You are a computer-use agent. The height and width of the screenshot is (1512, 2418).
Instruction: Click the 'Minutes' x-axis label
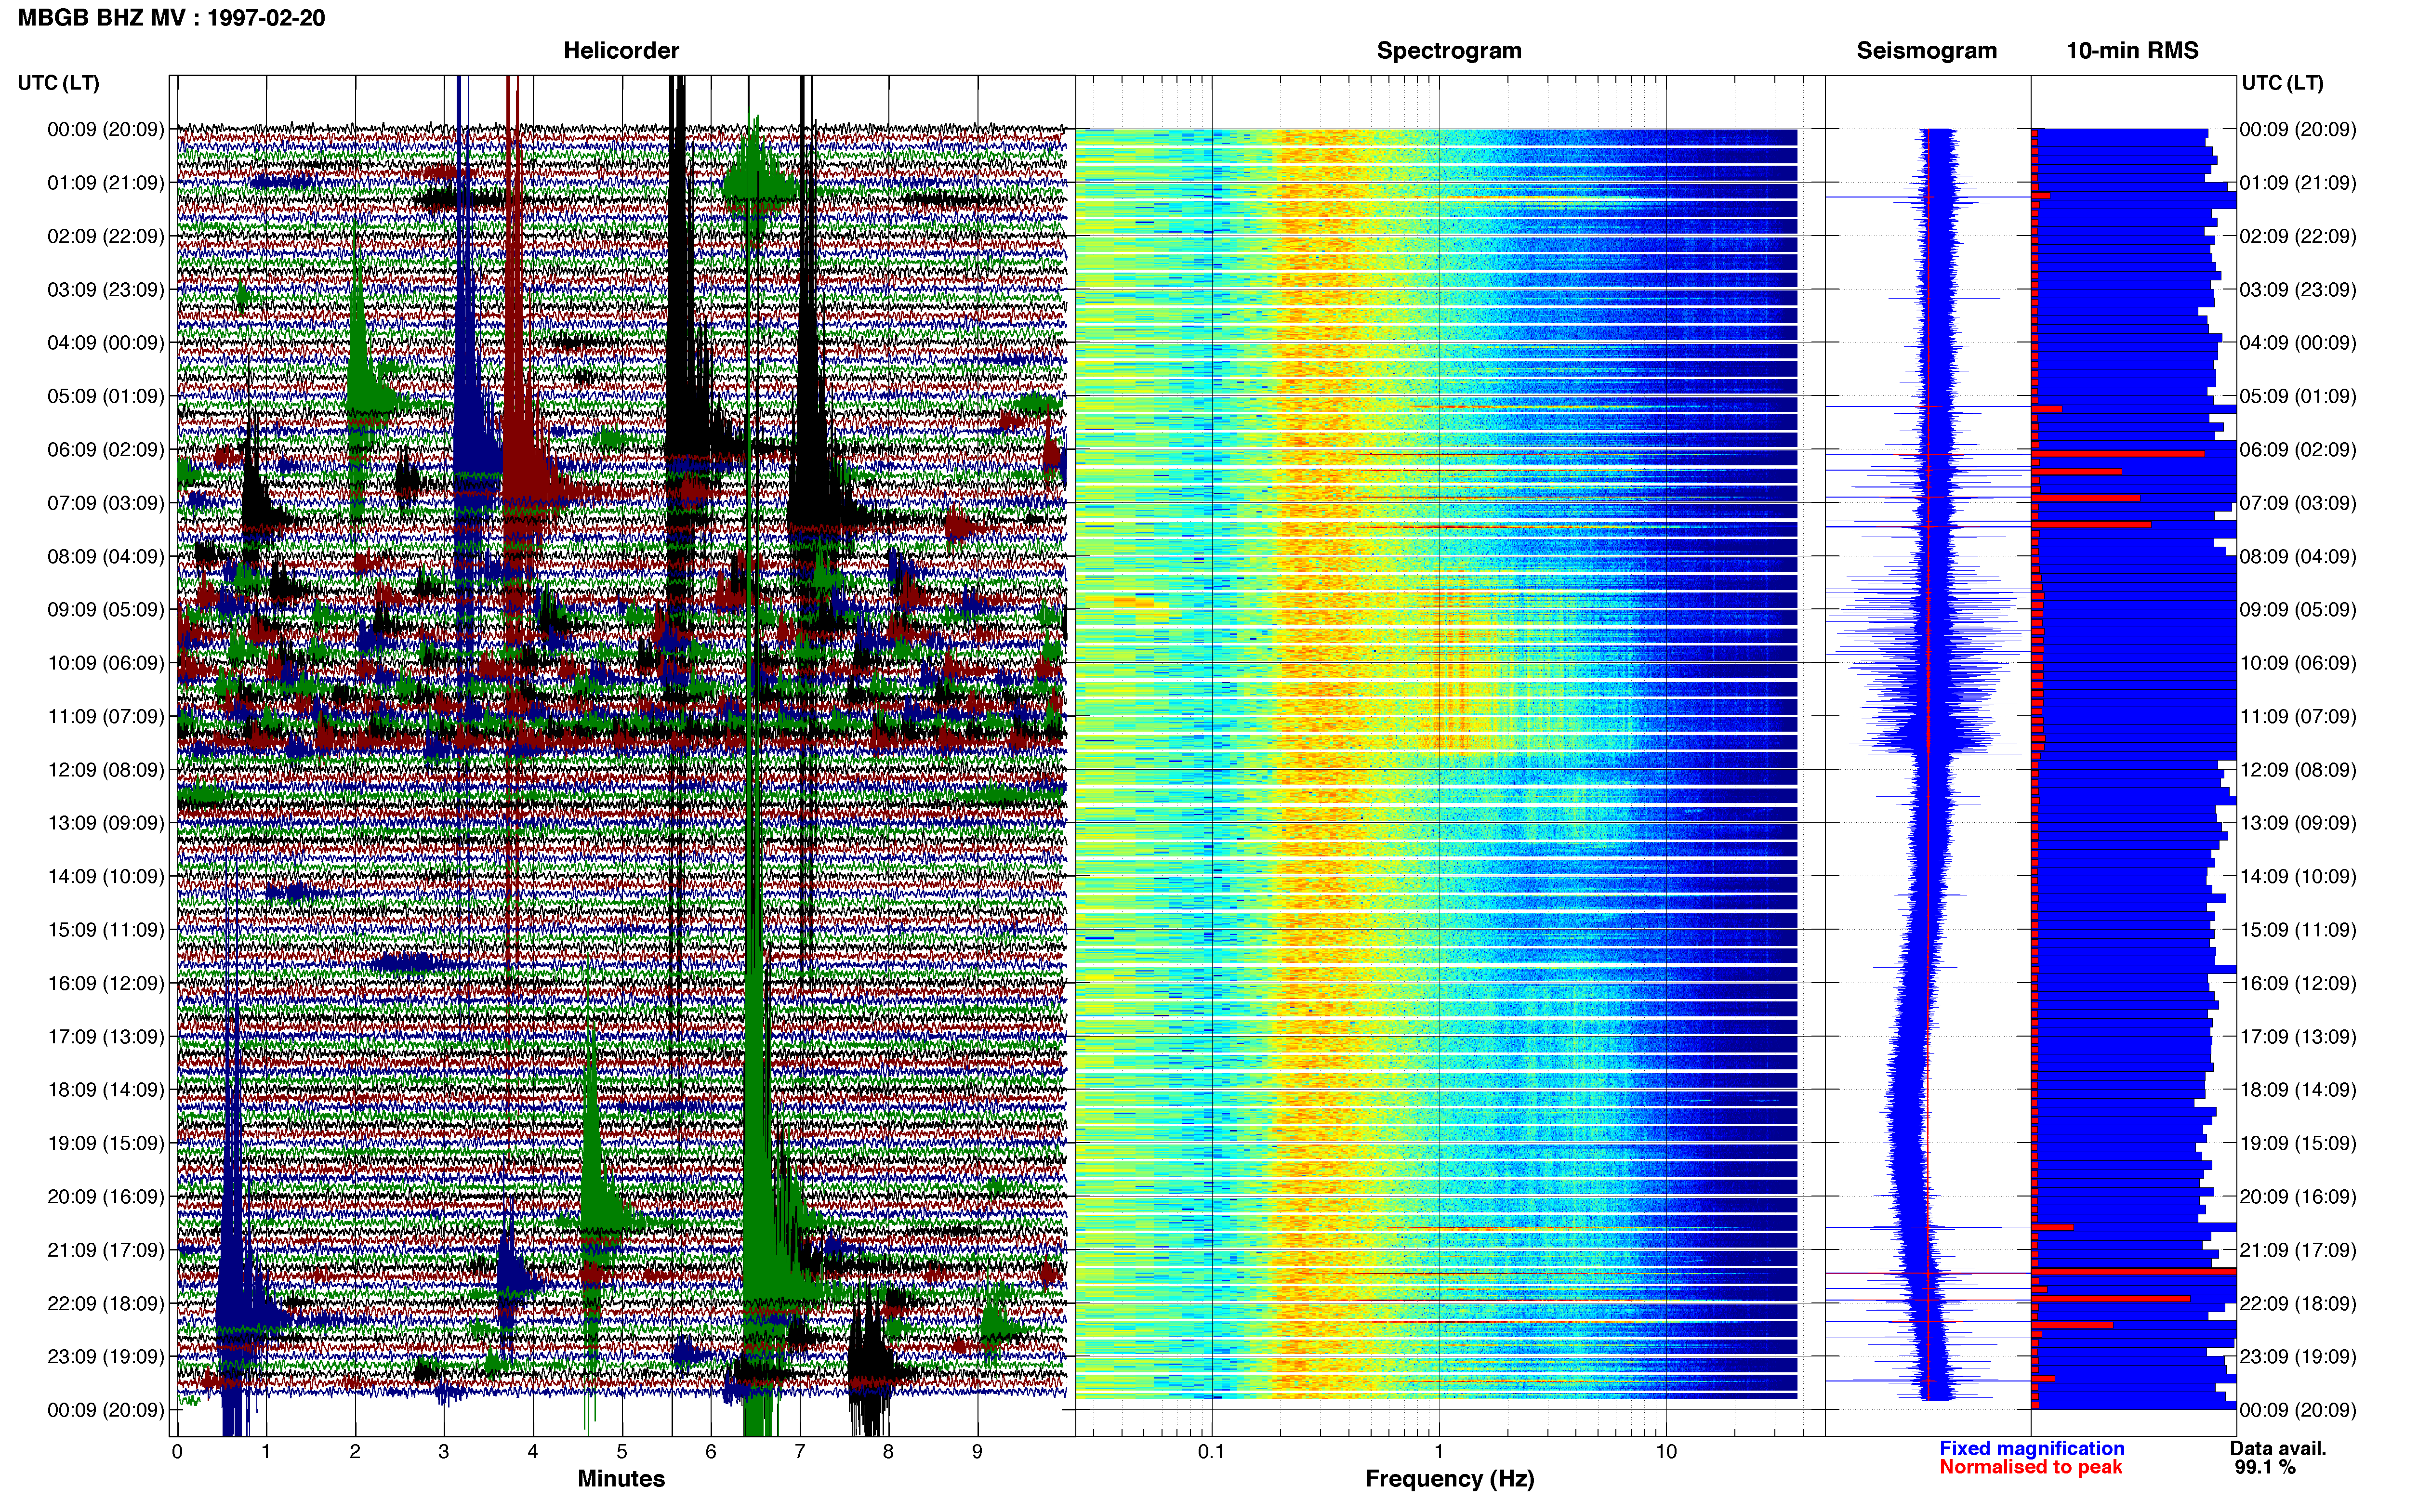[621, 1478]
